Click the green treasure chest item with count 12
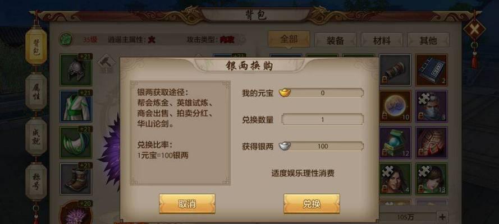 [x=395, y=143]
